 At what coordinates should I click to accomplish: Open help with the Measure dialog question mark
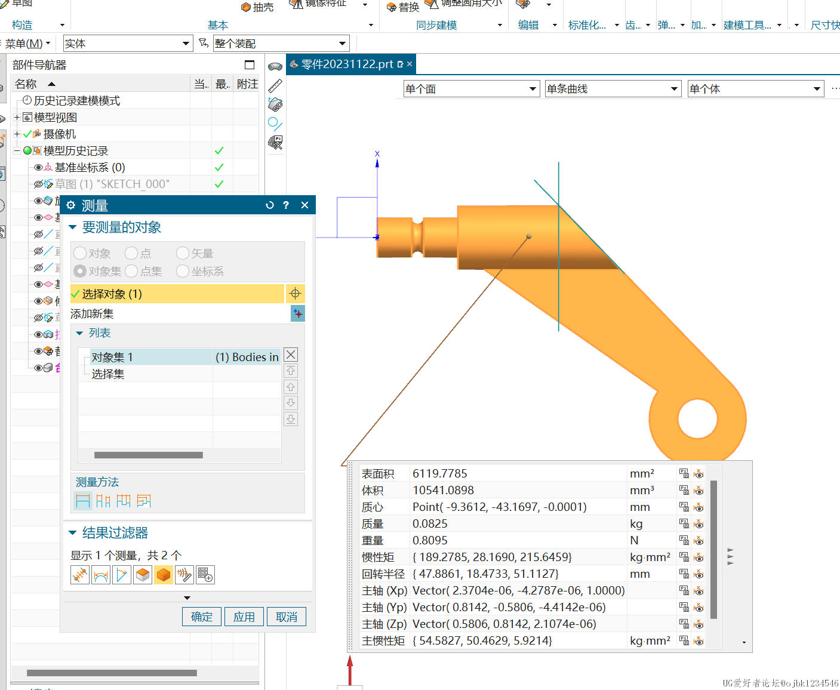pyautogui.click(x=286, y=205)
